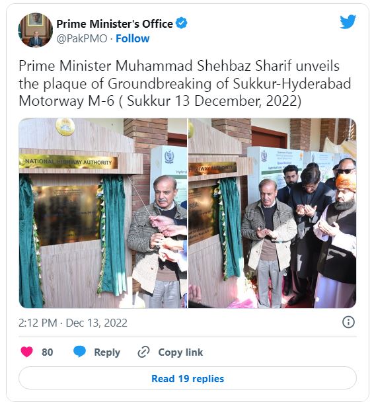Screen dimensions: 372x406
Task: Click the National Highway Authority sign in photo
Action: 68,162
